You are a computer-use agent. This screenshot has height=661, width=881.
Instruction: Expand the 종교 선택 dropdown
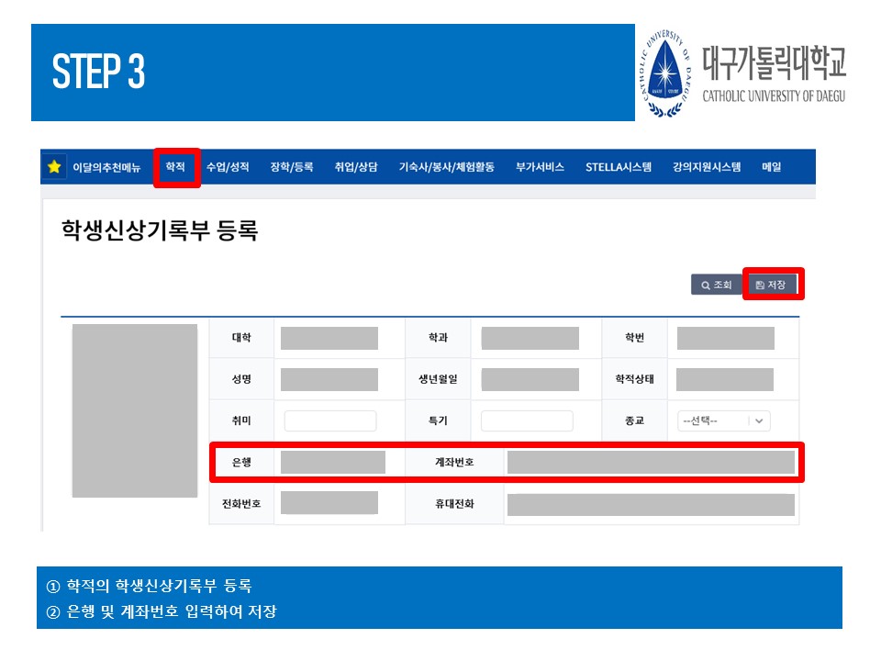pyautogui.click(x=723, y=420)
